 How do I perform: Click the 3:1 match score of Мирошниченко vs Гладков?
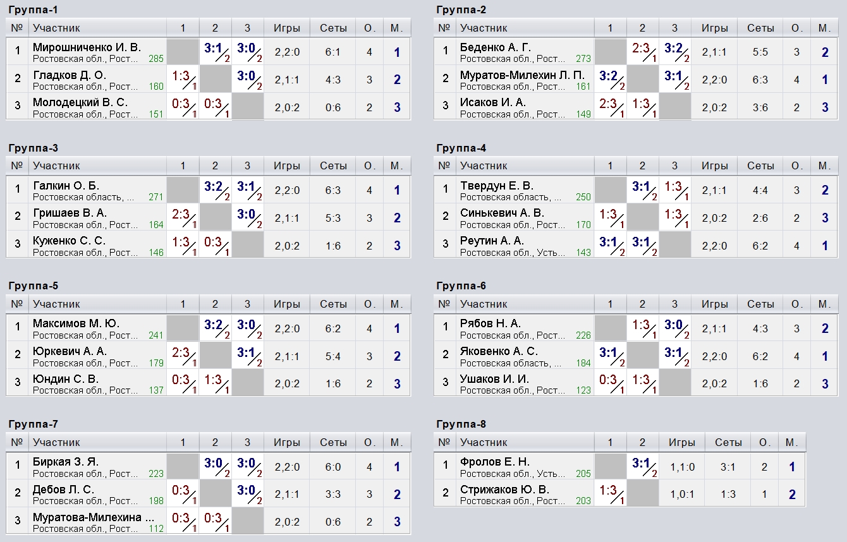tap(215, 51)
